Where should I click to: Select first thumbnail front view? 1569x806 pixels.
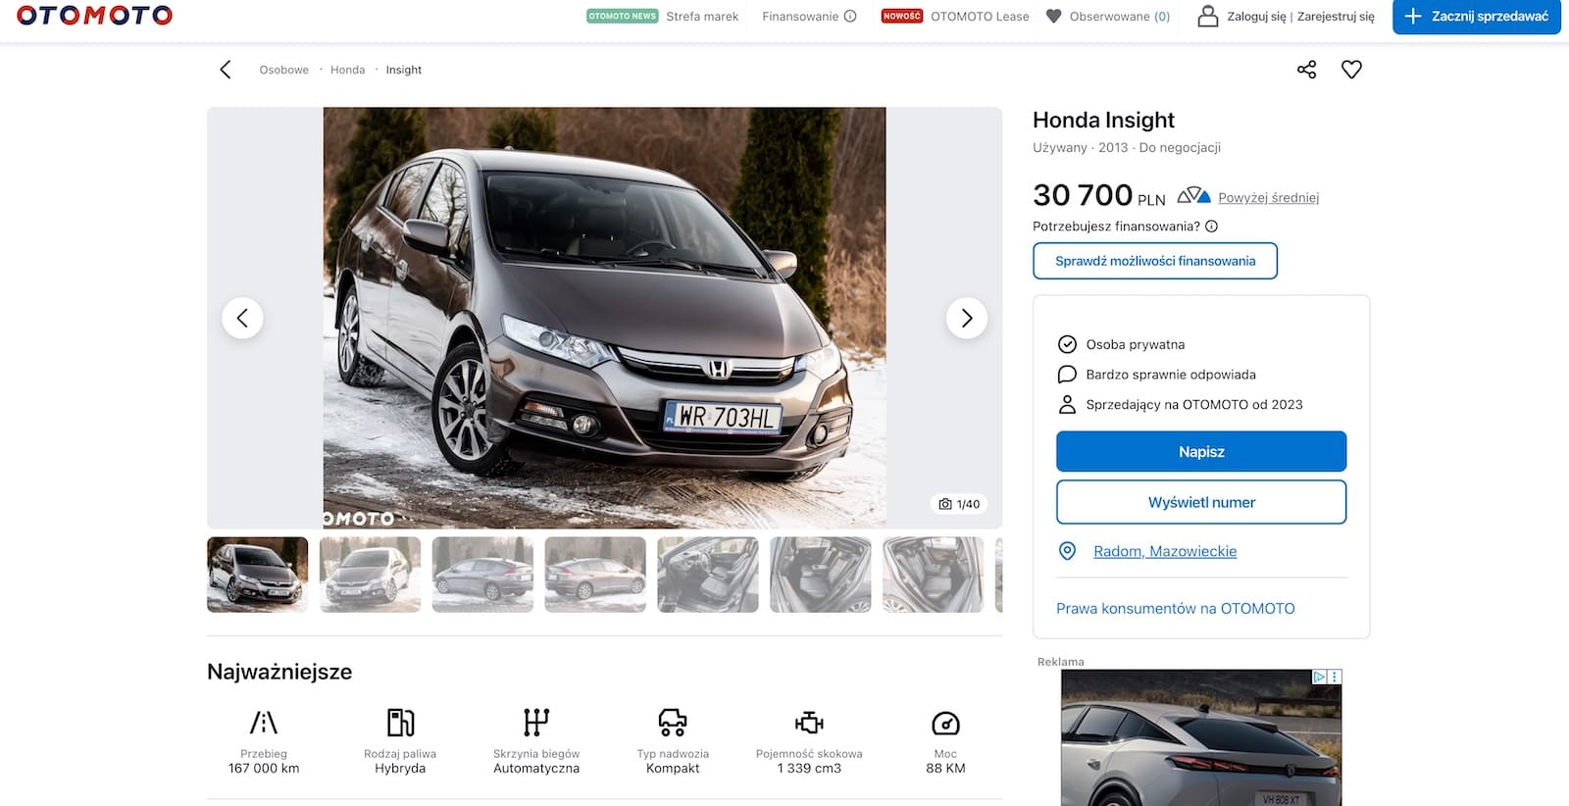[x=257, y=575]
